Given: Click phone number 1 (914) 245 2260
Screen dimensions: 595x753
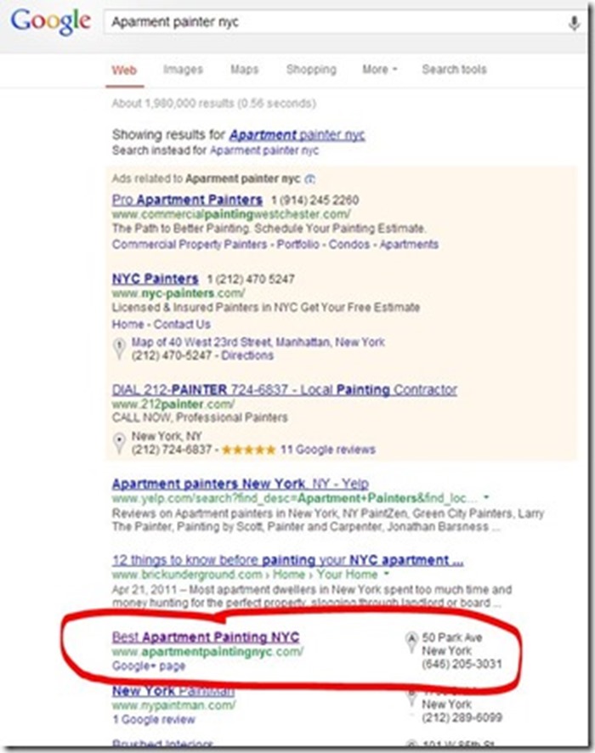Looking at the screenshot, I should tap(314, 201).
